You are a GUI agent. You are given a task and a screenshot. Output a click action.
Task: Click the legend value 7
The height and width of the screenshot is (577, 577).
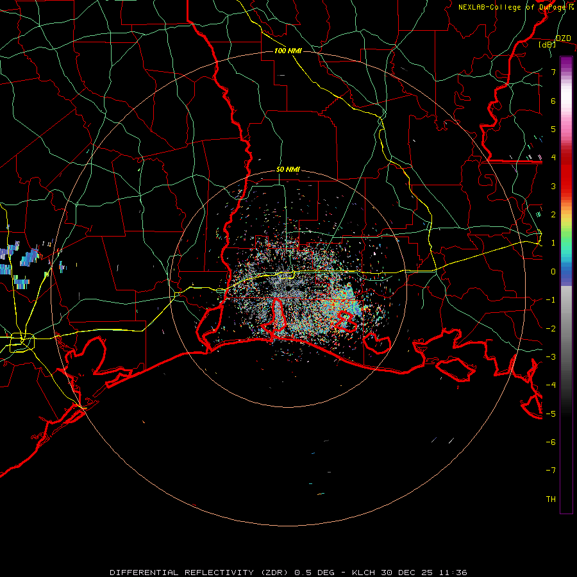(x=553, y=72)
